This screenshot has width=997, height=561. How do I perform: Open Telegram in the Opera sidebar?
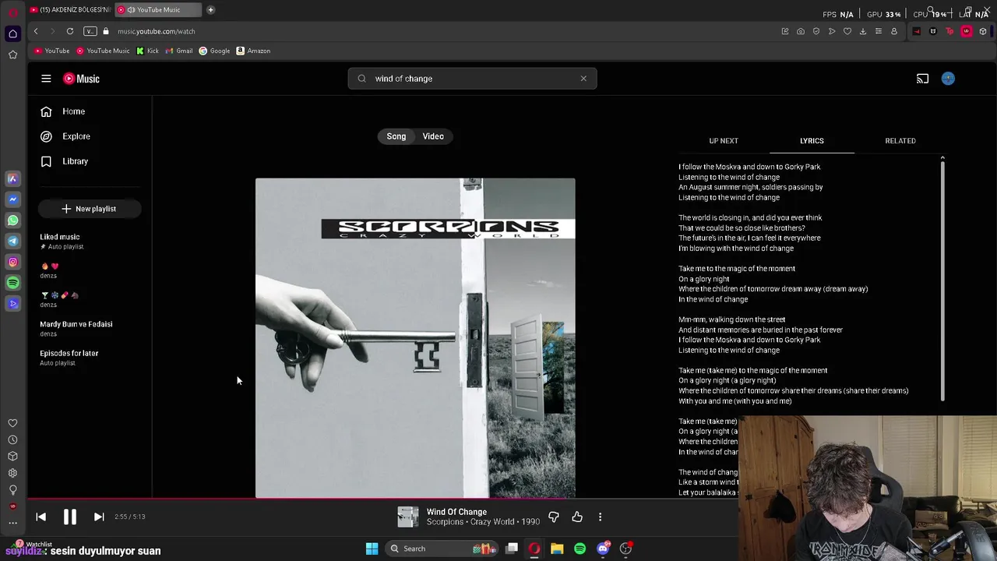tap(12, 242)
